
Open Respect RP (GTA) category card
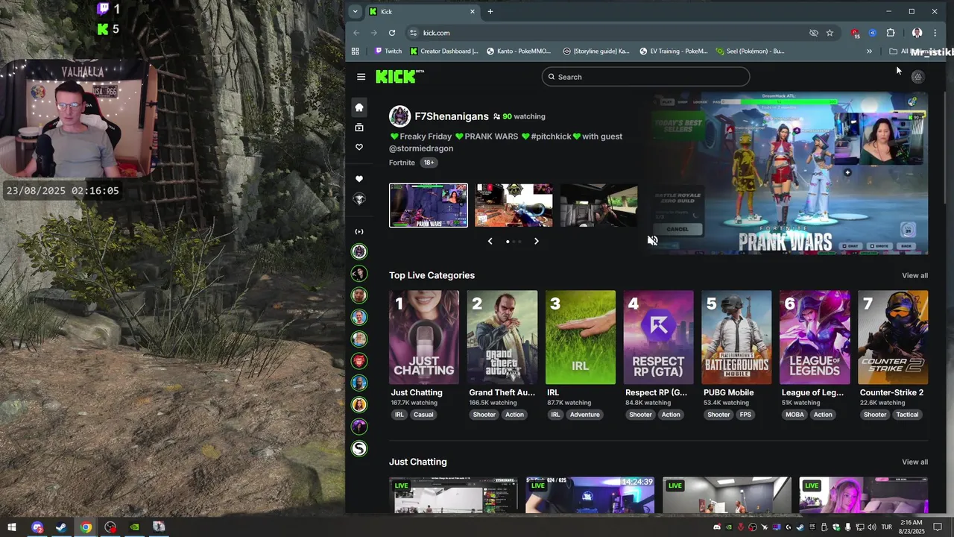pyautogui.click(x=658, y=337)
